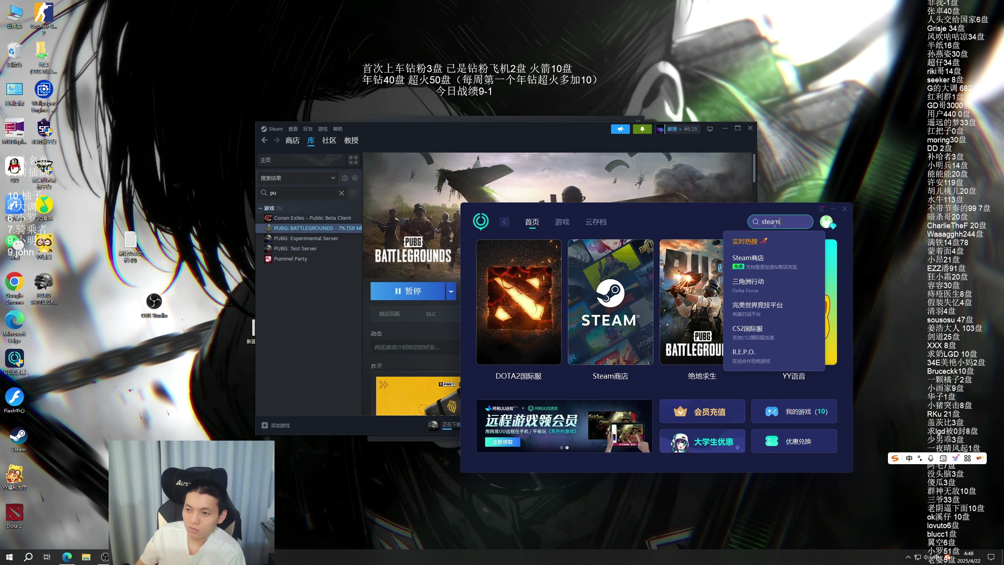Click 立即领取 on the banner

pos(502,442)
